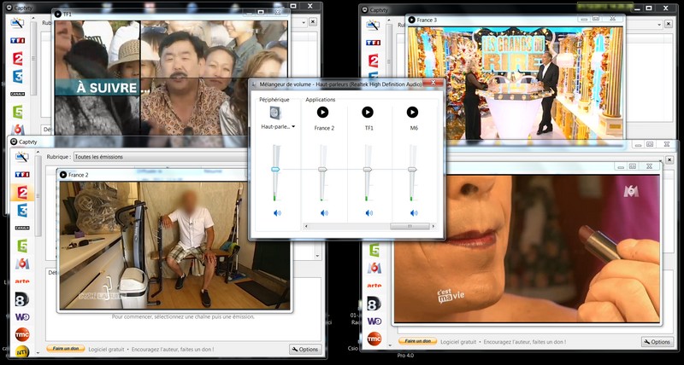This screenshot has width=684, height=365.
Task: Click TF1 volume slider in mixer
Action: (x=368, y=169)
